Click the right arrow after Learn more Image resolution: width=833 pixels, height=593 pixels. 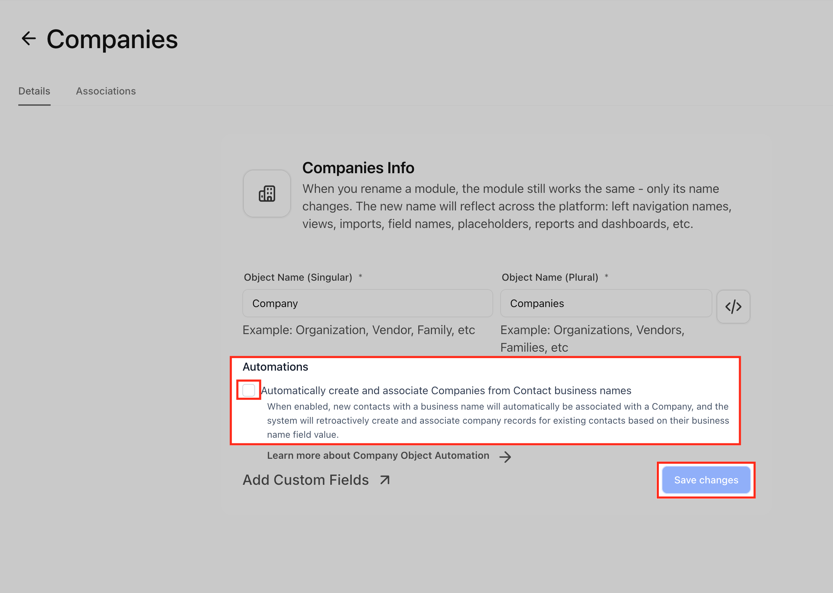coord(505,456)
